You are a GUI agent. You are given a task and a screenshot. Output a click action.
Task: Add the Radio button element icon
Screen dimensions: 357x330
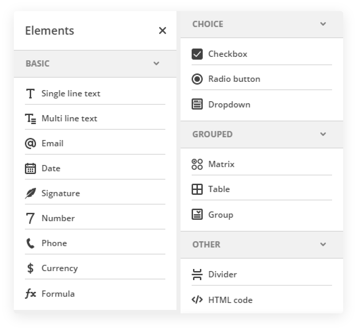tap(197, 79)
